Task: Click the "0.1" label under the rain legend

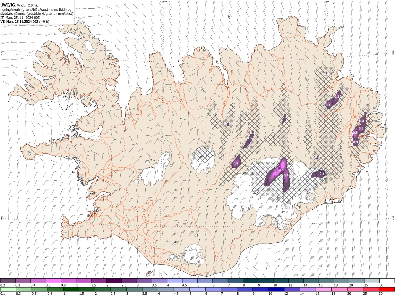Action: coord(2,294)
